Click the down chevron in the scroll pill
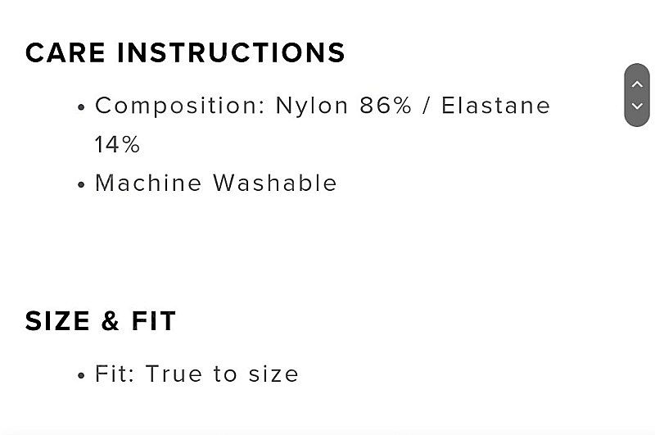Viewport: 655px width, 435px height. coord(637,106)
